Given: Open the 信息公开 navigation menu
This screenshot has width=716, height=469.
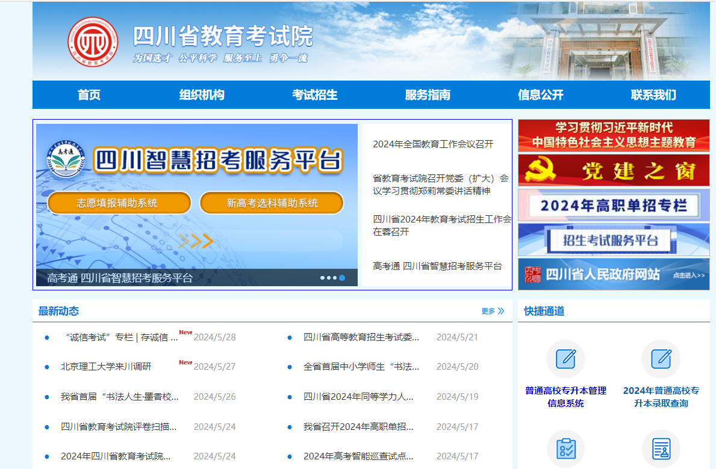Looking at the screenshot, I should (x=540, y=95).
